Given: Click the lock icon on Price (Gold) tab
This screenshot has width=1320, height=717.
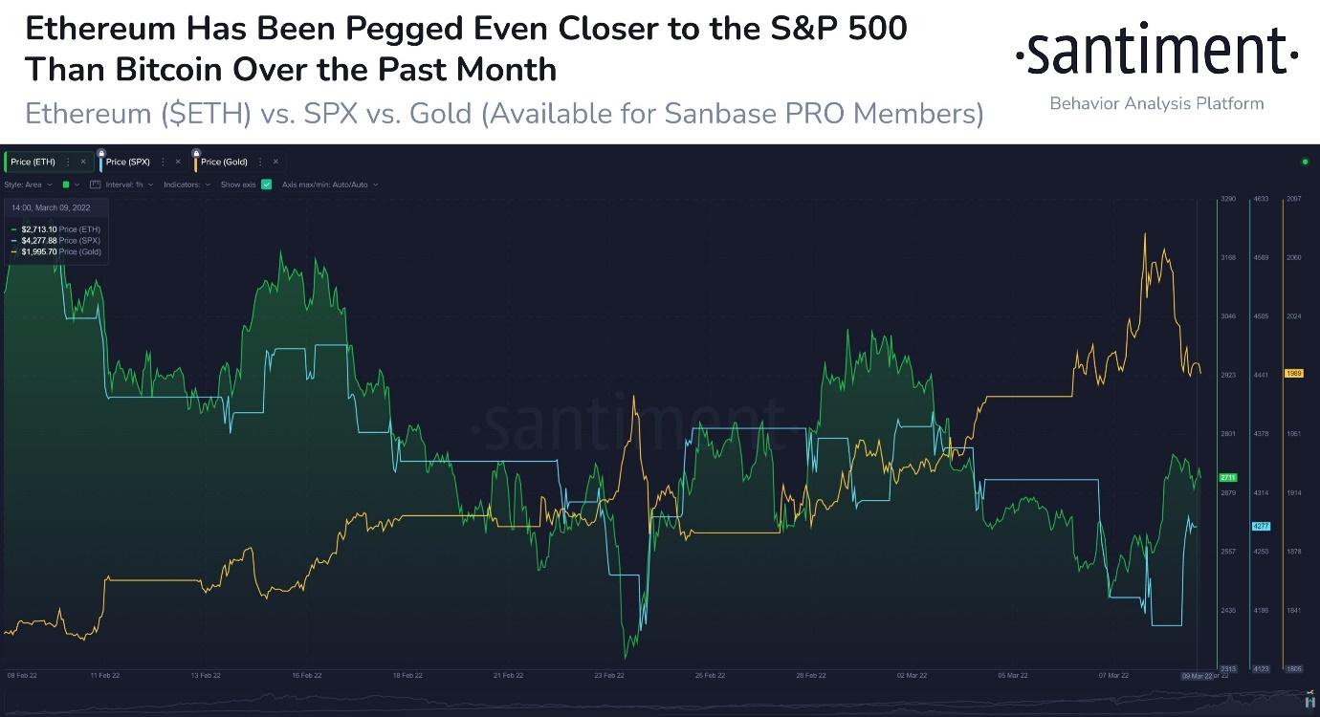Looking at the screenshot, I should tap(196, 153).
